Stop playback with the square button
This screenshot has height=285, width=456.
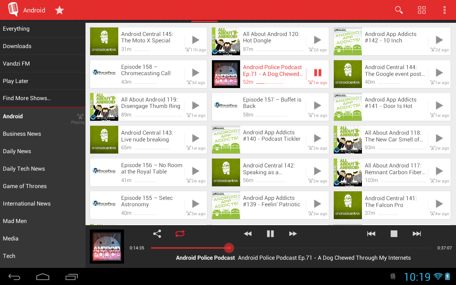coord(394,234)
